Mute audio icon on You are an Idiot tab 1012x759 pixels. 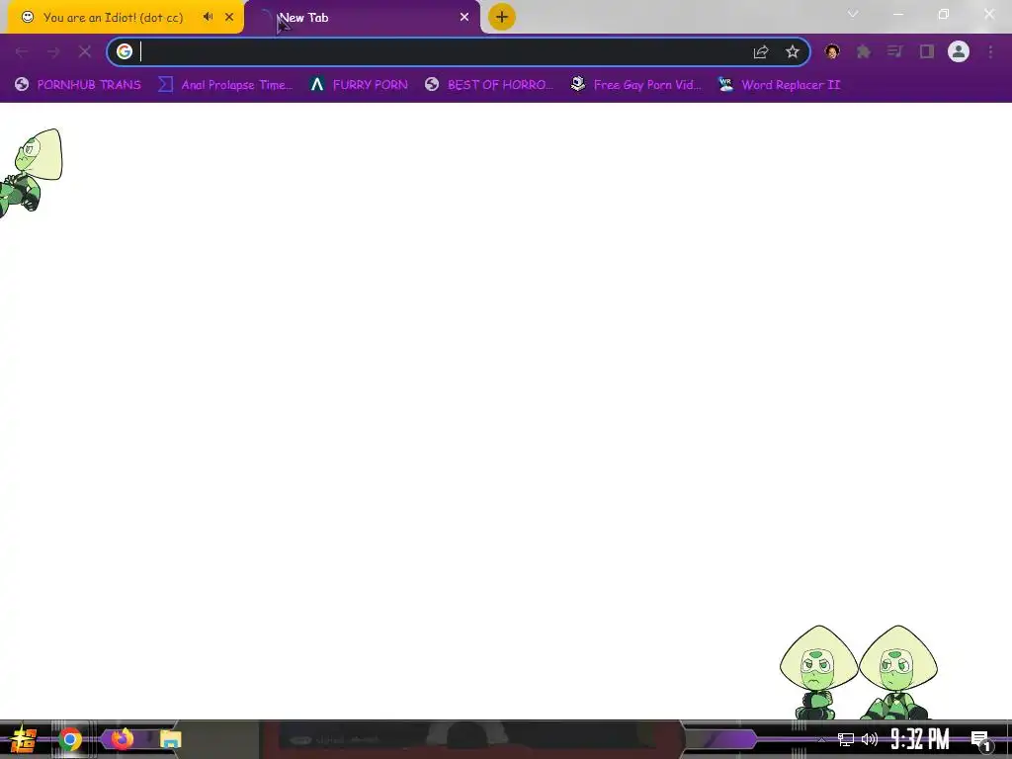208,17
